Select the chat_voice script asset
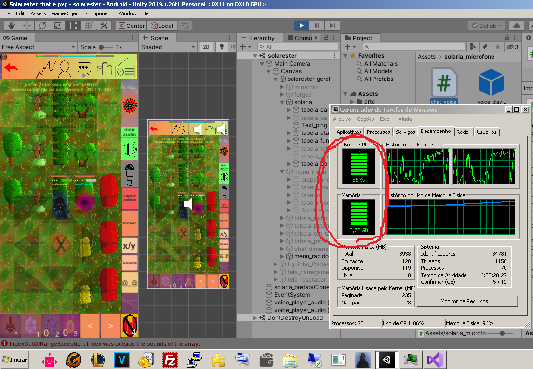 tap(443, 84)
